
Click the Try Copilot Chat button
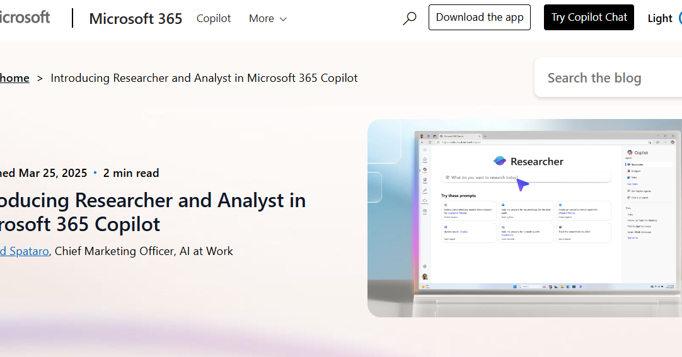(x=589, y=18)
